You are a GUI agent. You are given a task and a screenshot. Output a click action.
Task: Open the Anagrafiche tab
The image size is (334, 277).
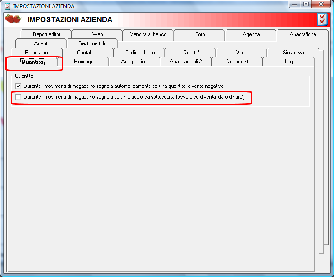302,34
